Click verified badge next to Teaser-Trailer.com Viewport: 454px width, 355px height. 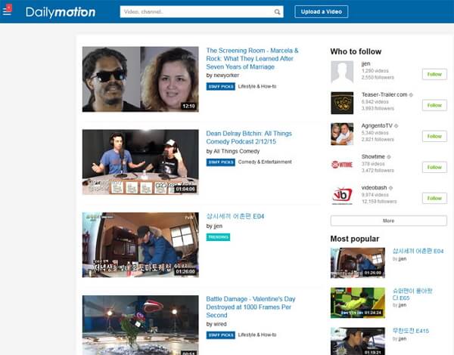pyautogui.click(x=411, y=95)
